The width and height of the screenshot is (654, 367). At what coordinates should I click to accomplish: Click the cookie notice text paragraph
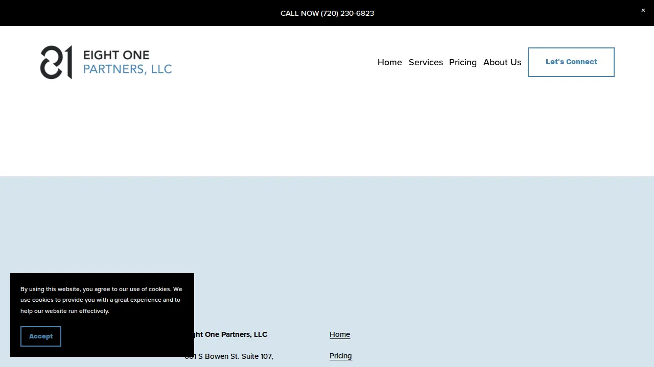pyautogui.click(x=101, y=300)
